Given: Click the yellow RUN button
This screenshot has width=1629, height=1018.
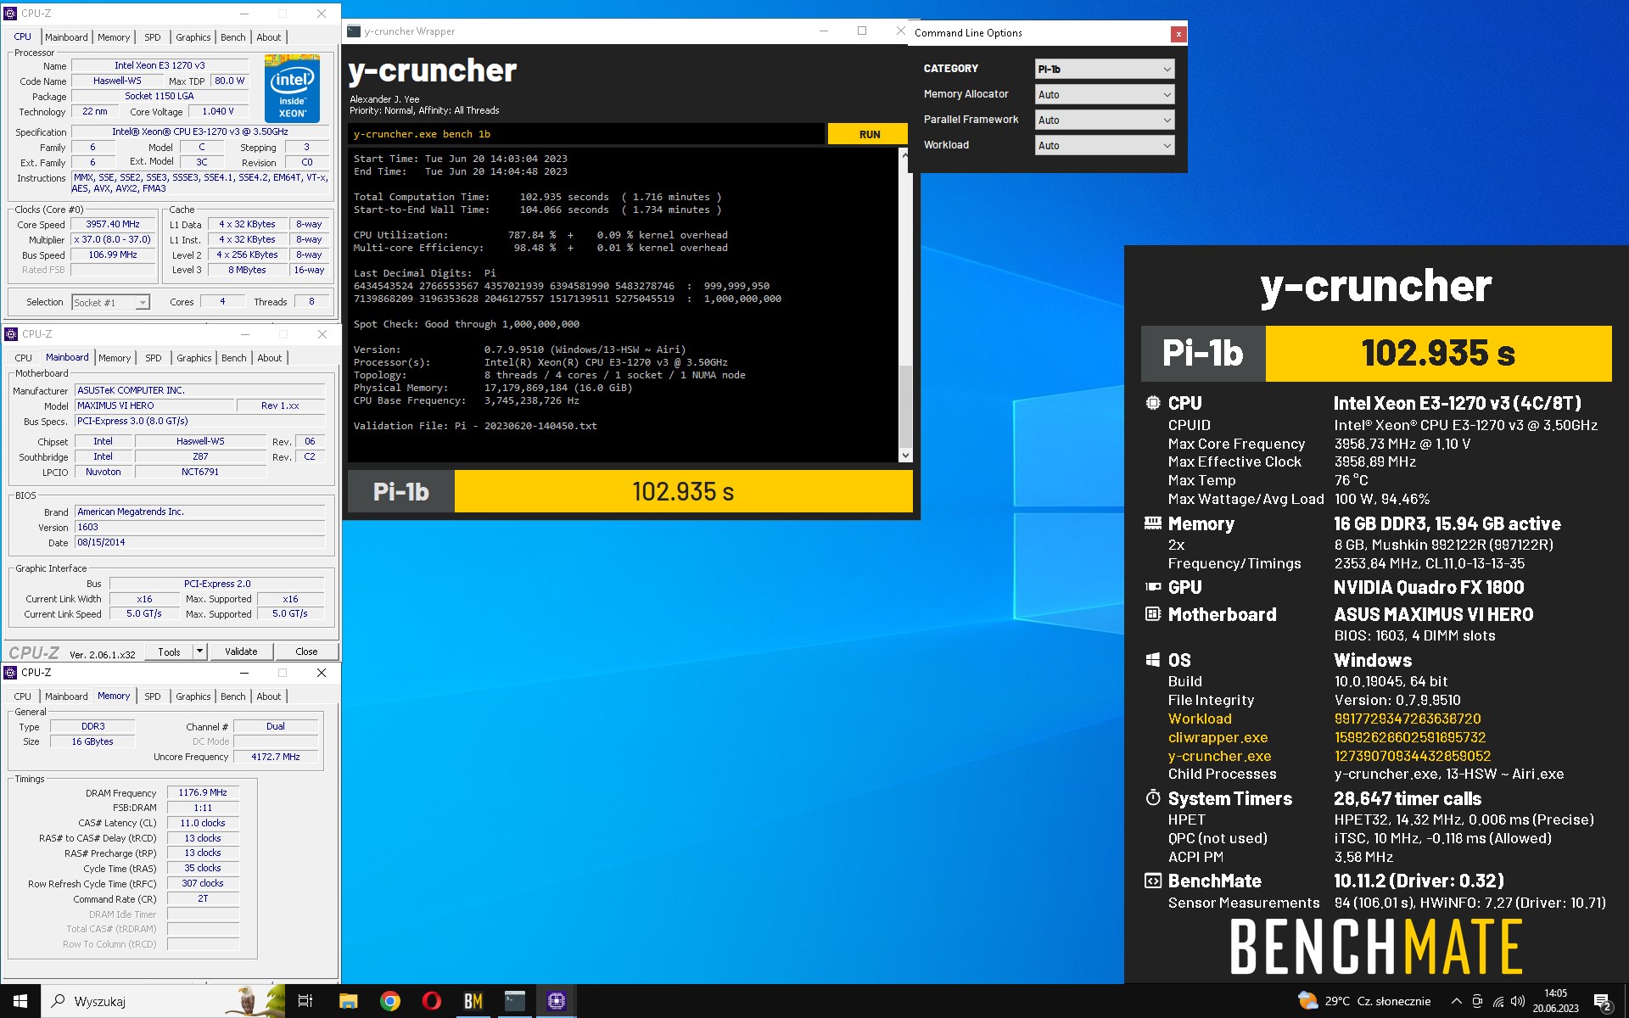Looking at the screenshot, I should tap(870, 134).
